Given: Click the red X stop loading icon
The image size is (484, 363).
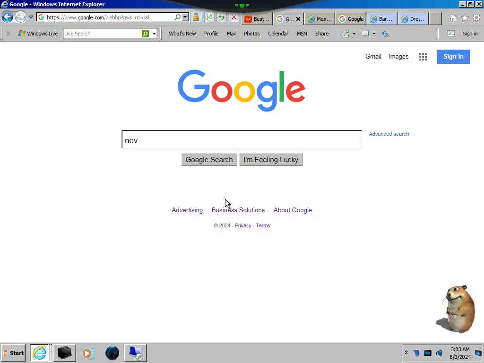Looking at the screenshot, I should [x=234, y=17].
